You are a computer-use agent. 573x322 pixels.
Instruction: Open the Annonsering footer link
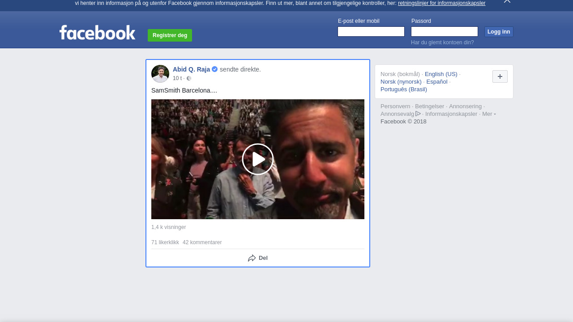466,106
